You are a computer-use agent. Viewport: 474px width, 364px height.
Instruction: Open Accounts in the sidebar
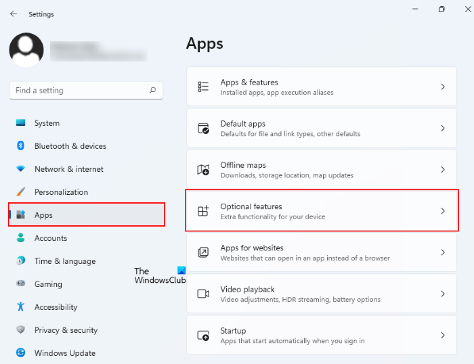[51, 238]
